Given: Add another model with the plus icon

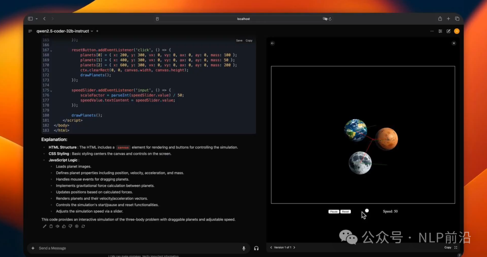Looking at the screenshot, I should (x=97, y=31).
